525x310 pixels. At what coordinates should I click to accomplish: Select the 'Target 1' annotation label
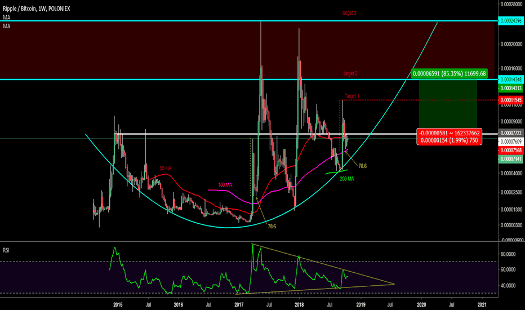[x=352, y=96]
